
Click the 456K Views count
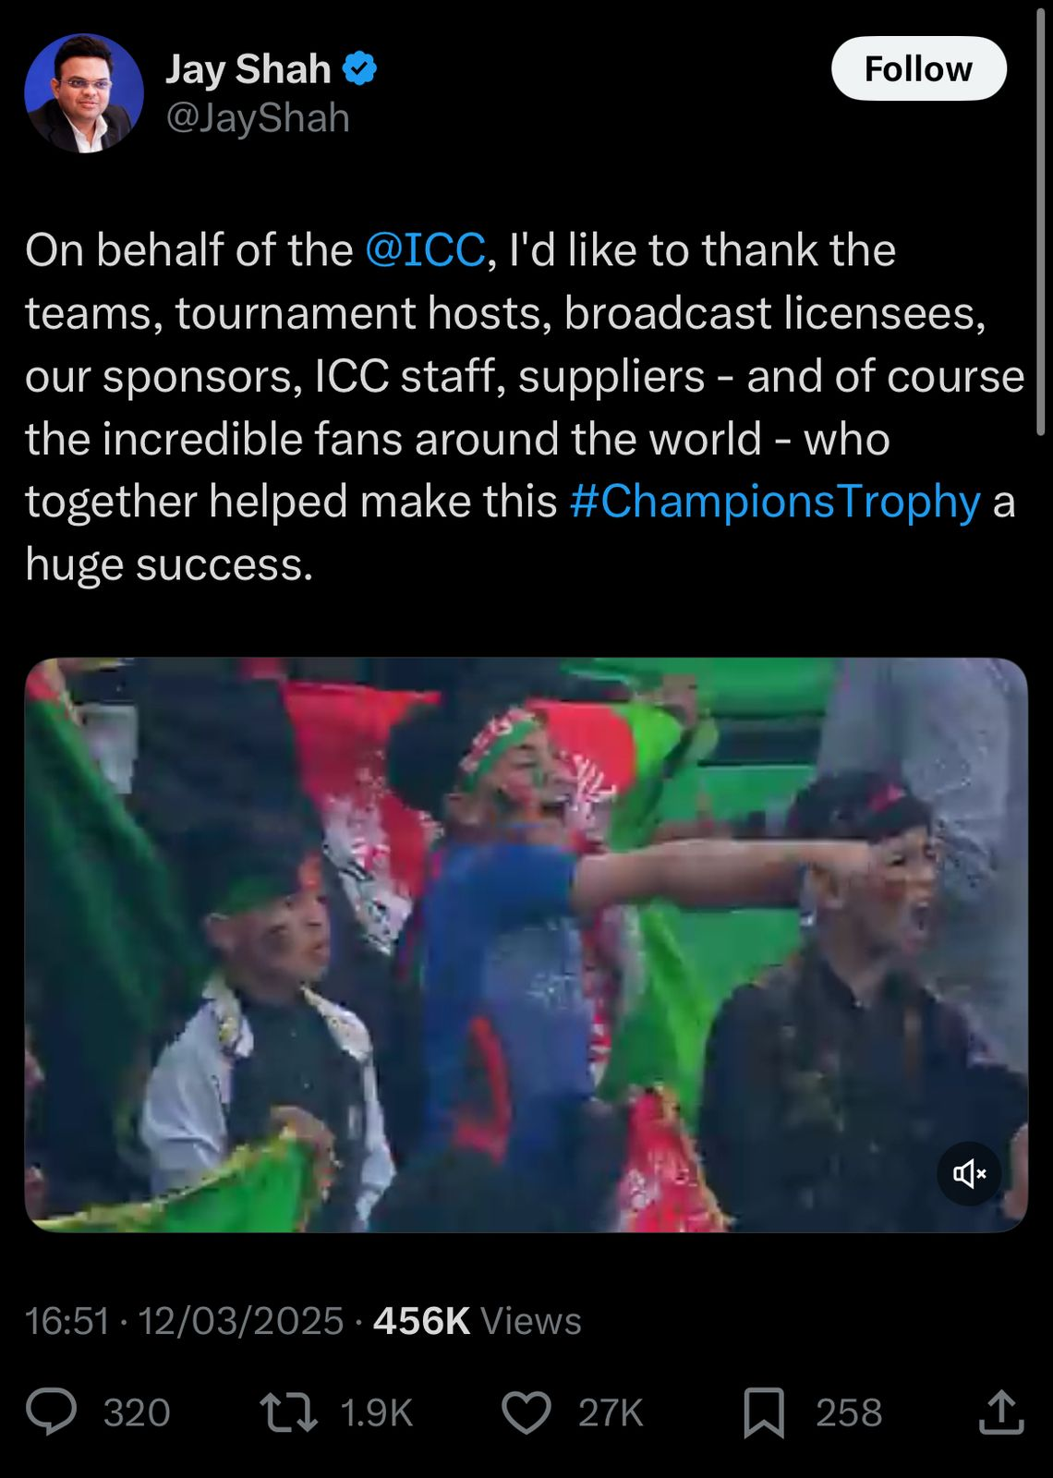coord(477,1321)
